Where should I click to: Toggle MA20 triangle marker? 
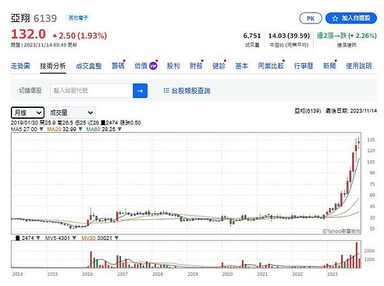pos(81,129)
